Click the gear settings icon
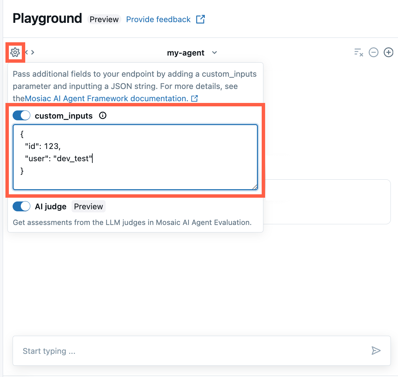Image resolution: width=398 pixels, height=377 pixels. point(15,52)
